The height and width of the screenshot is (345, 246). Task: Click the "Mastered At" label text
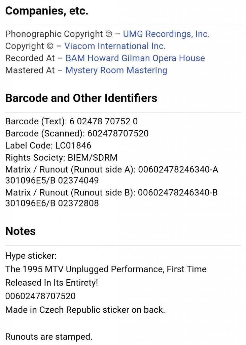(x=30, y=70)
